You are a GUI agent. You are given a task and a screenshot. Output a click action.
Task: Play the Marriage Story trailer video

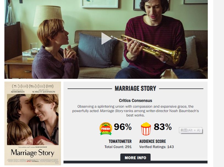pos(106,38)
